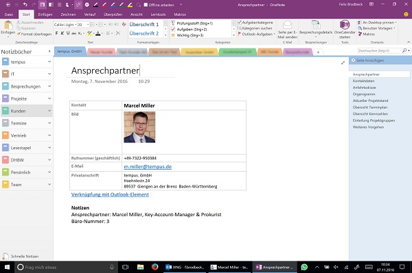Open Schnelle Notizen
Screen dimensions: 412x273
pos(21,257)
